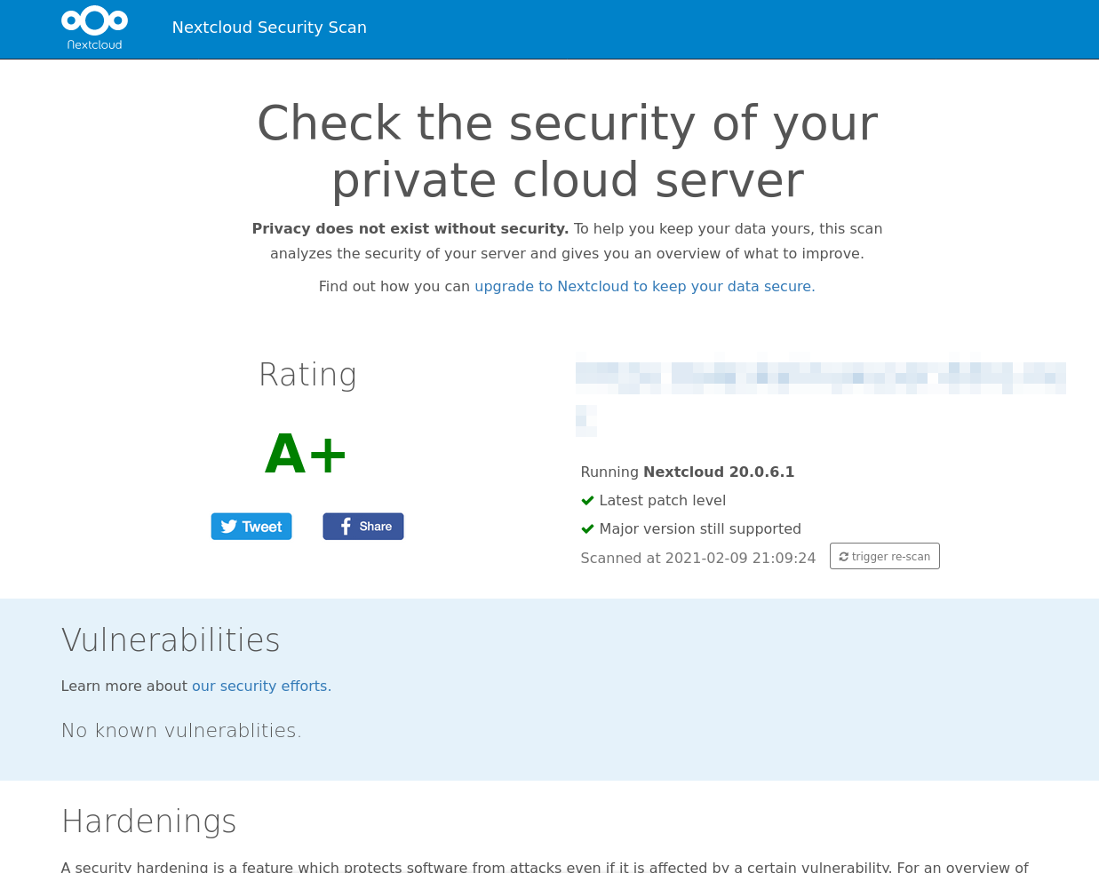Click the green A+ rating grade
The height and width of the screenshot is (873, 1099).
point(306,454)
